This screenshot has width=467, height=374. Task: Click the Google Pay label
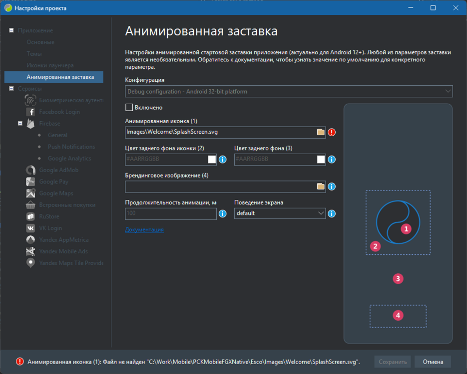pyautogui.click(x=53, y=182)
